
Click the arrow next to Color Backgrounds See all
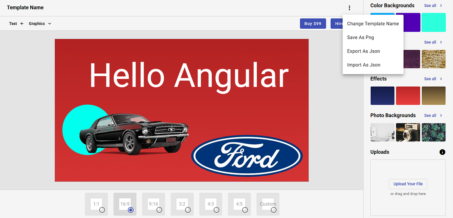(440, 5)
